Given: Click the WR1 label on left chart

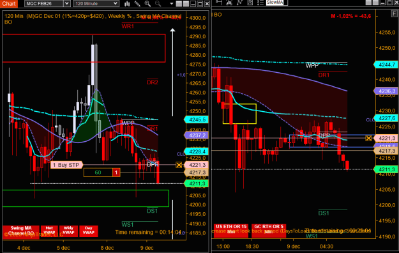Looking at the screenshot, I should (128, 26).
